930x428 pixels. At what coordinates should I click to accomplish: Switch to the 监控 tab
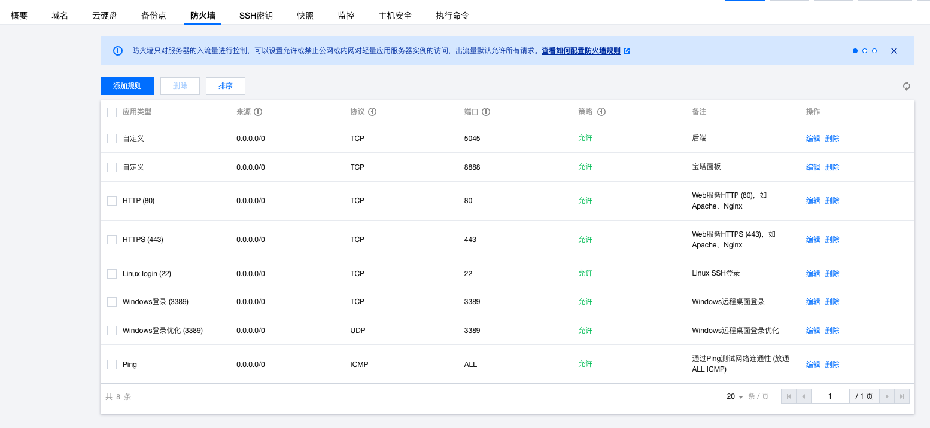point(346,15)
